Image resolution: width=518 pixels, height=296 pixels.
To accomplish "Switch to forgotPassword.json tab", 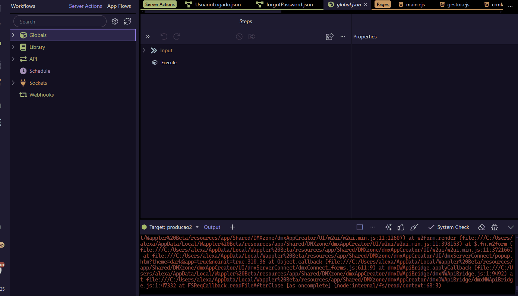I will coord(285,4).
